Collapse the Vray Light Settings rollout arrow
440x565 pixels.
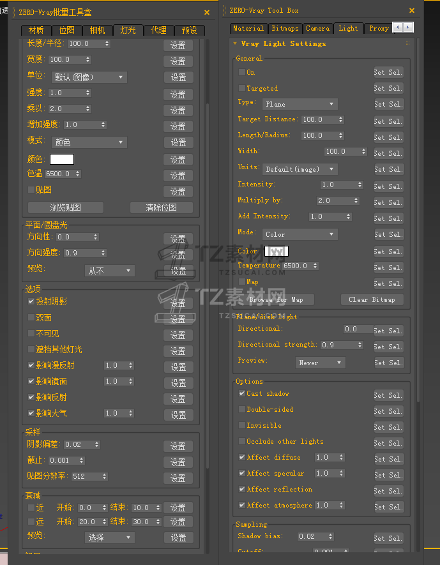pos(235,43)
